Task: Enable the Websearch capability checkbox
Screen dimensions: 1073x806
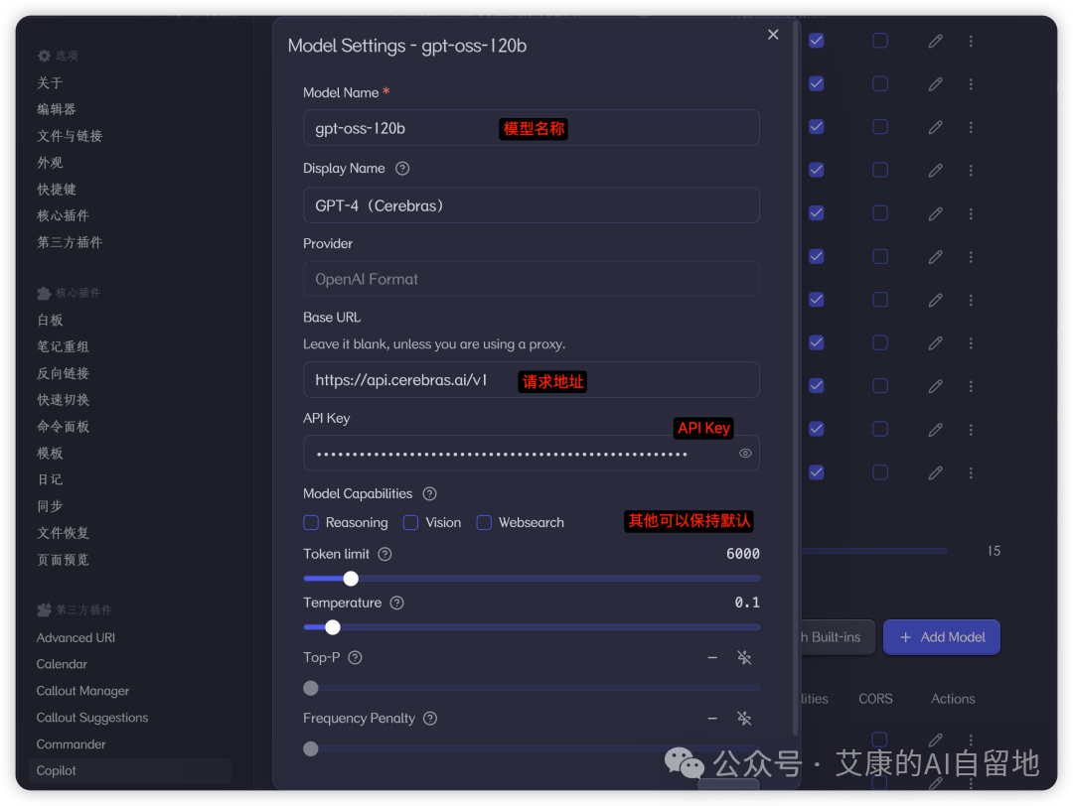Action: 484,522
